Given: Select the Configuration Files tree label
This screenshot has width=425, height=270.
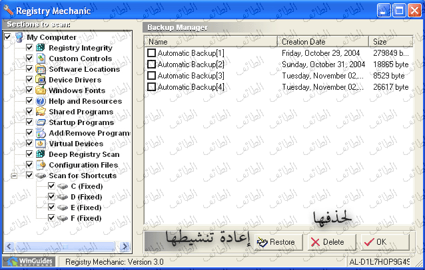Looking at the screenshot, I should [x=83, y=165].
